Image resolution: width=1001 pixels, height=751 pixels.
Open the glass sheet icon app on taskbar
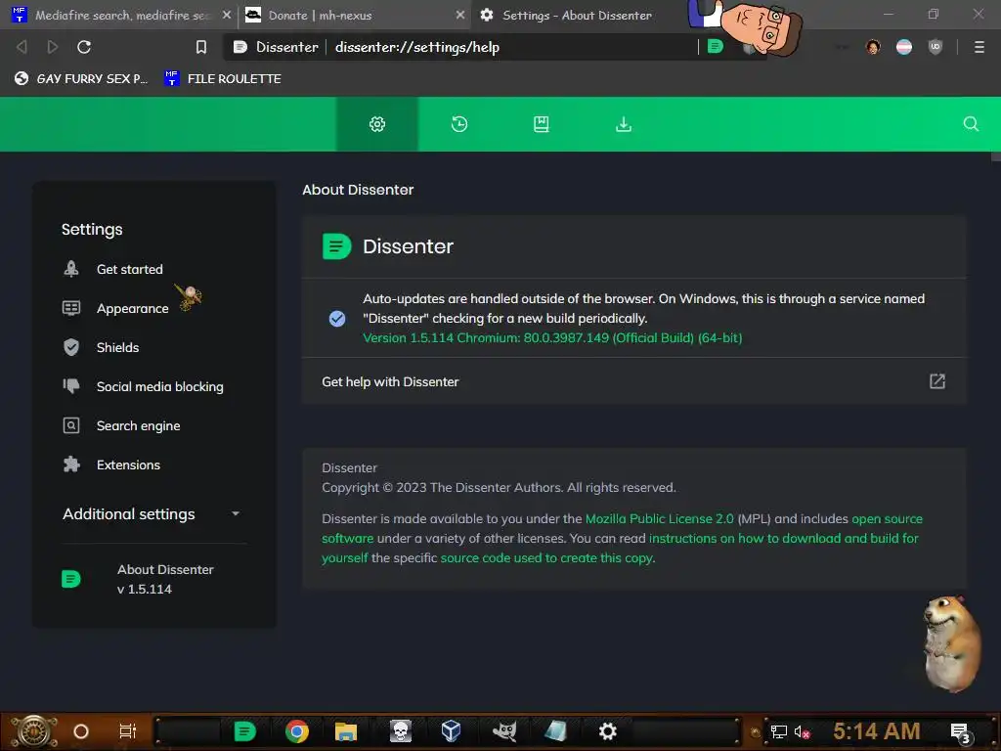click(x=555, y=731)
